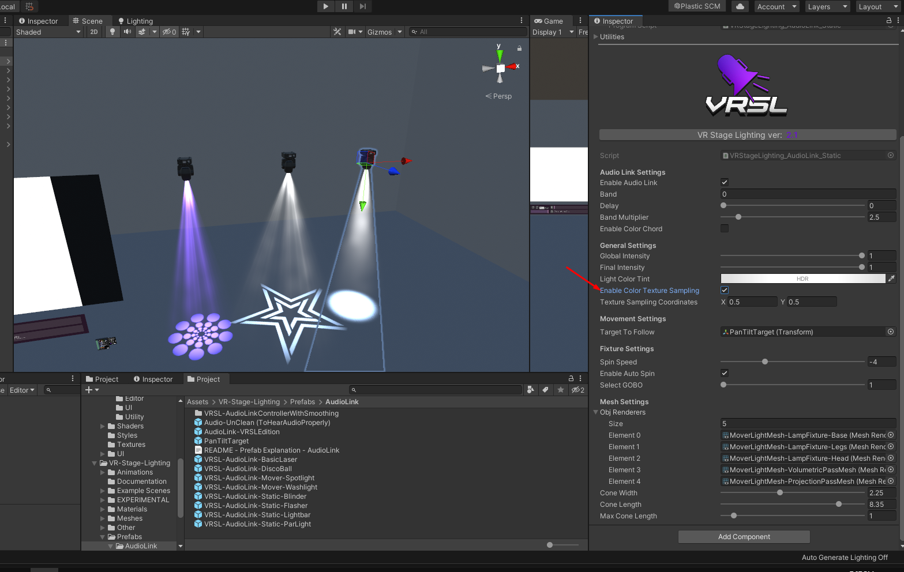Click the Texture Sampling X coordinate field

(x=752, y=302)
